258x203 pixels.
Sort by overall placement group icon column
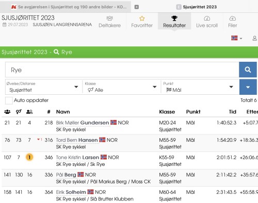click(7, 112)
